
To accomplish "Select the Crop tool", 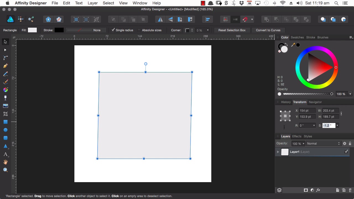I will tap(5, 114).
